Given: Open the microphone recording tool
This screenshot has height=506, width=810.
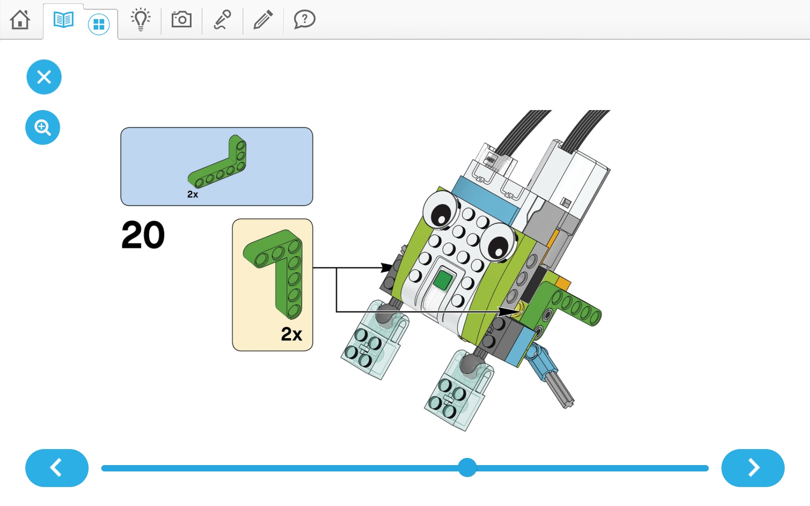Looking at the screenshot, I should point(222,19).
